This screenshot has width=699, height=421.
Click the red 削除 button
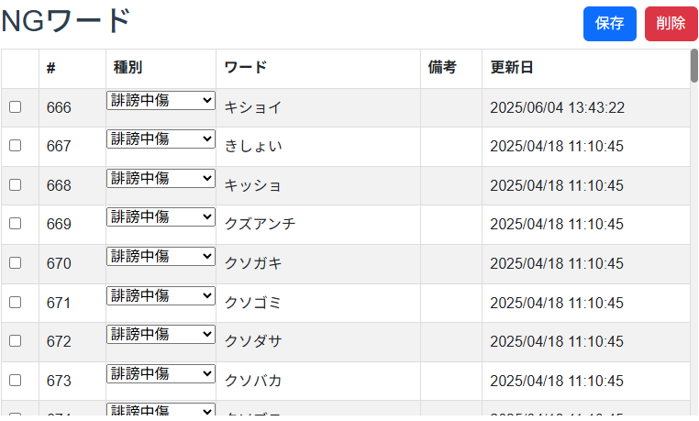pos(671,24)
